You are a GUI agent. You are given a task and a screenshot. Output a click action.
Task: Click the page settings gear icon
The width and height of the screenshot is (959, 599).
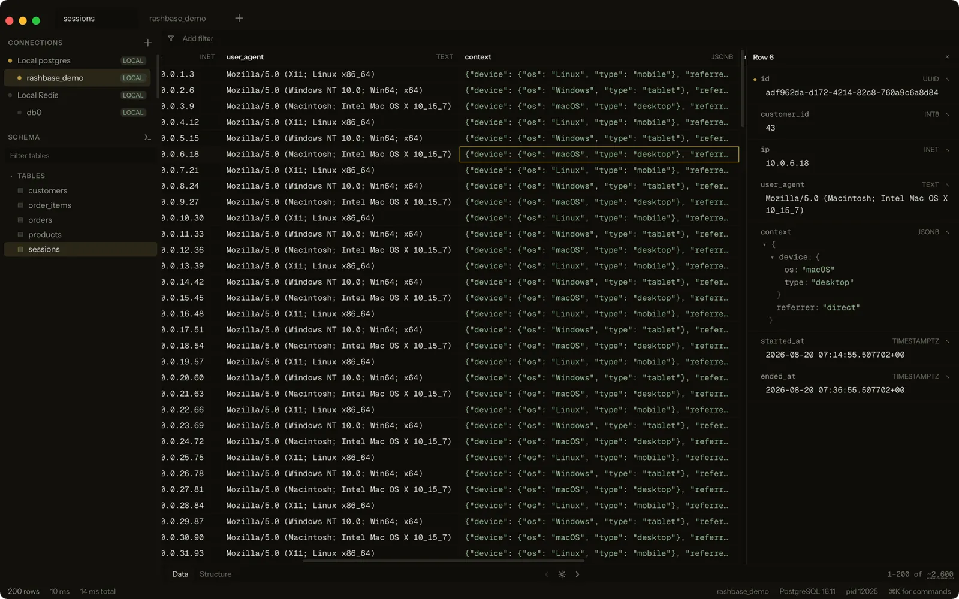click(x=562, y=574)
